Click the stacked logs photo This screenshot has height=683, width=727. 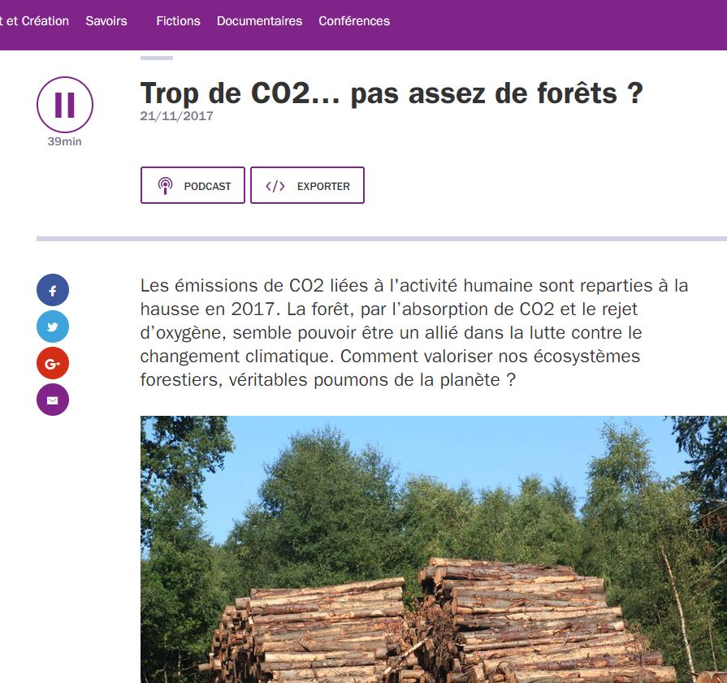pyautogui.click(x=434, y=550)
